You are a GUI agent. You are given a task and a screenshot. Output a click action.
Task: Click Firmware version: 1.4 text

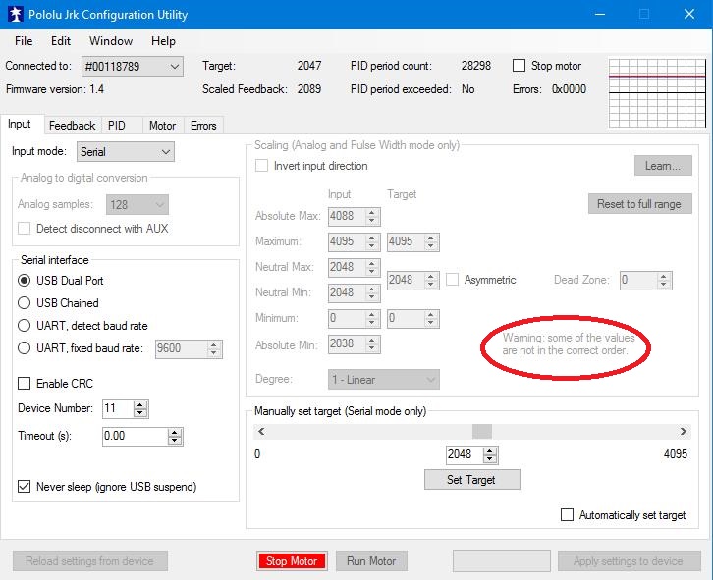tap(55, 89)
